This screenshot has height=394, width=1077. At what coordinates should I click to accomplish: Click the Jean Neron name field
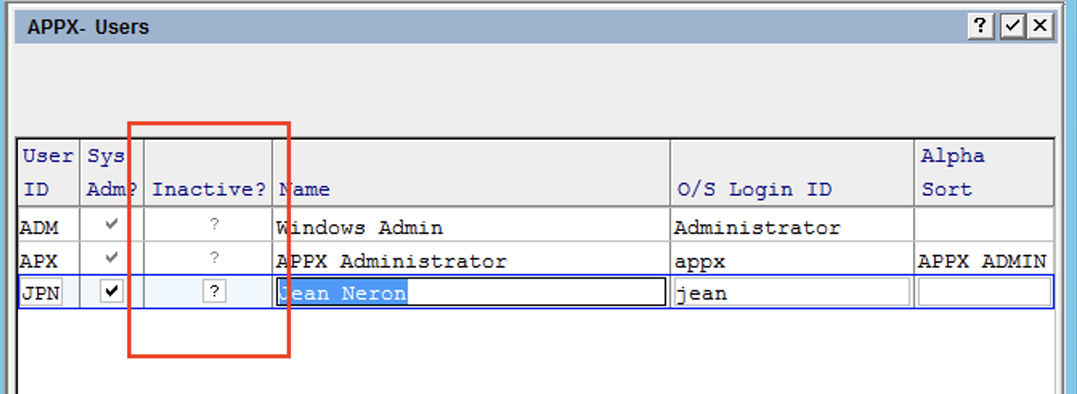471,292
